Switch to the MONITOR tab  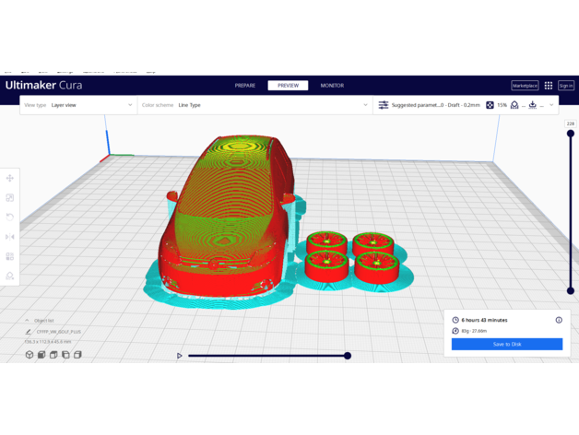tap(332, 86)
